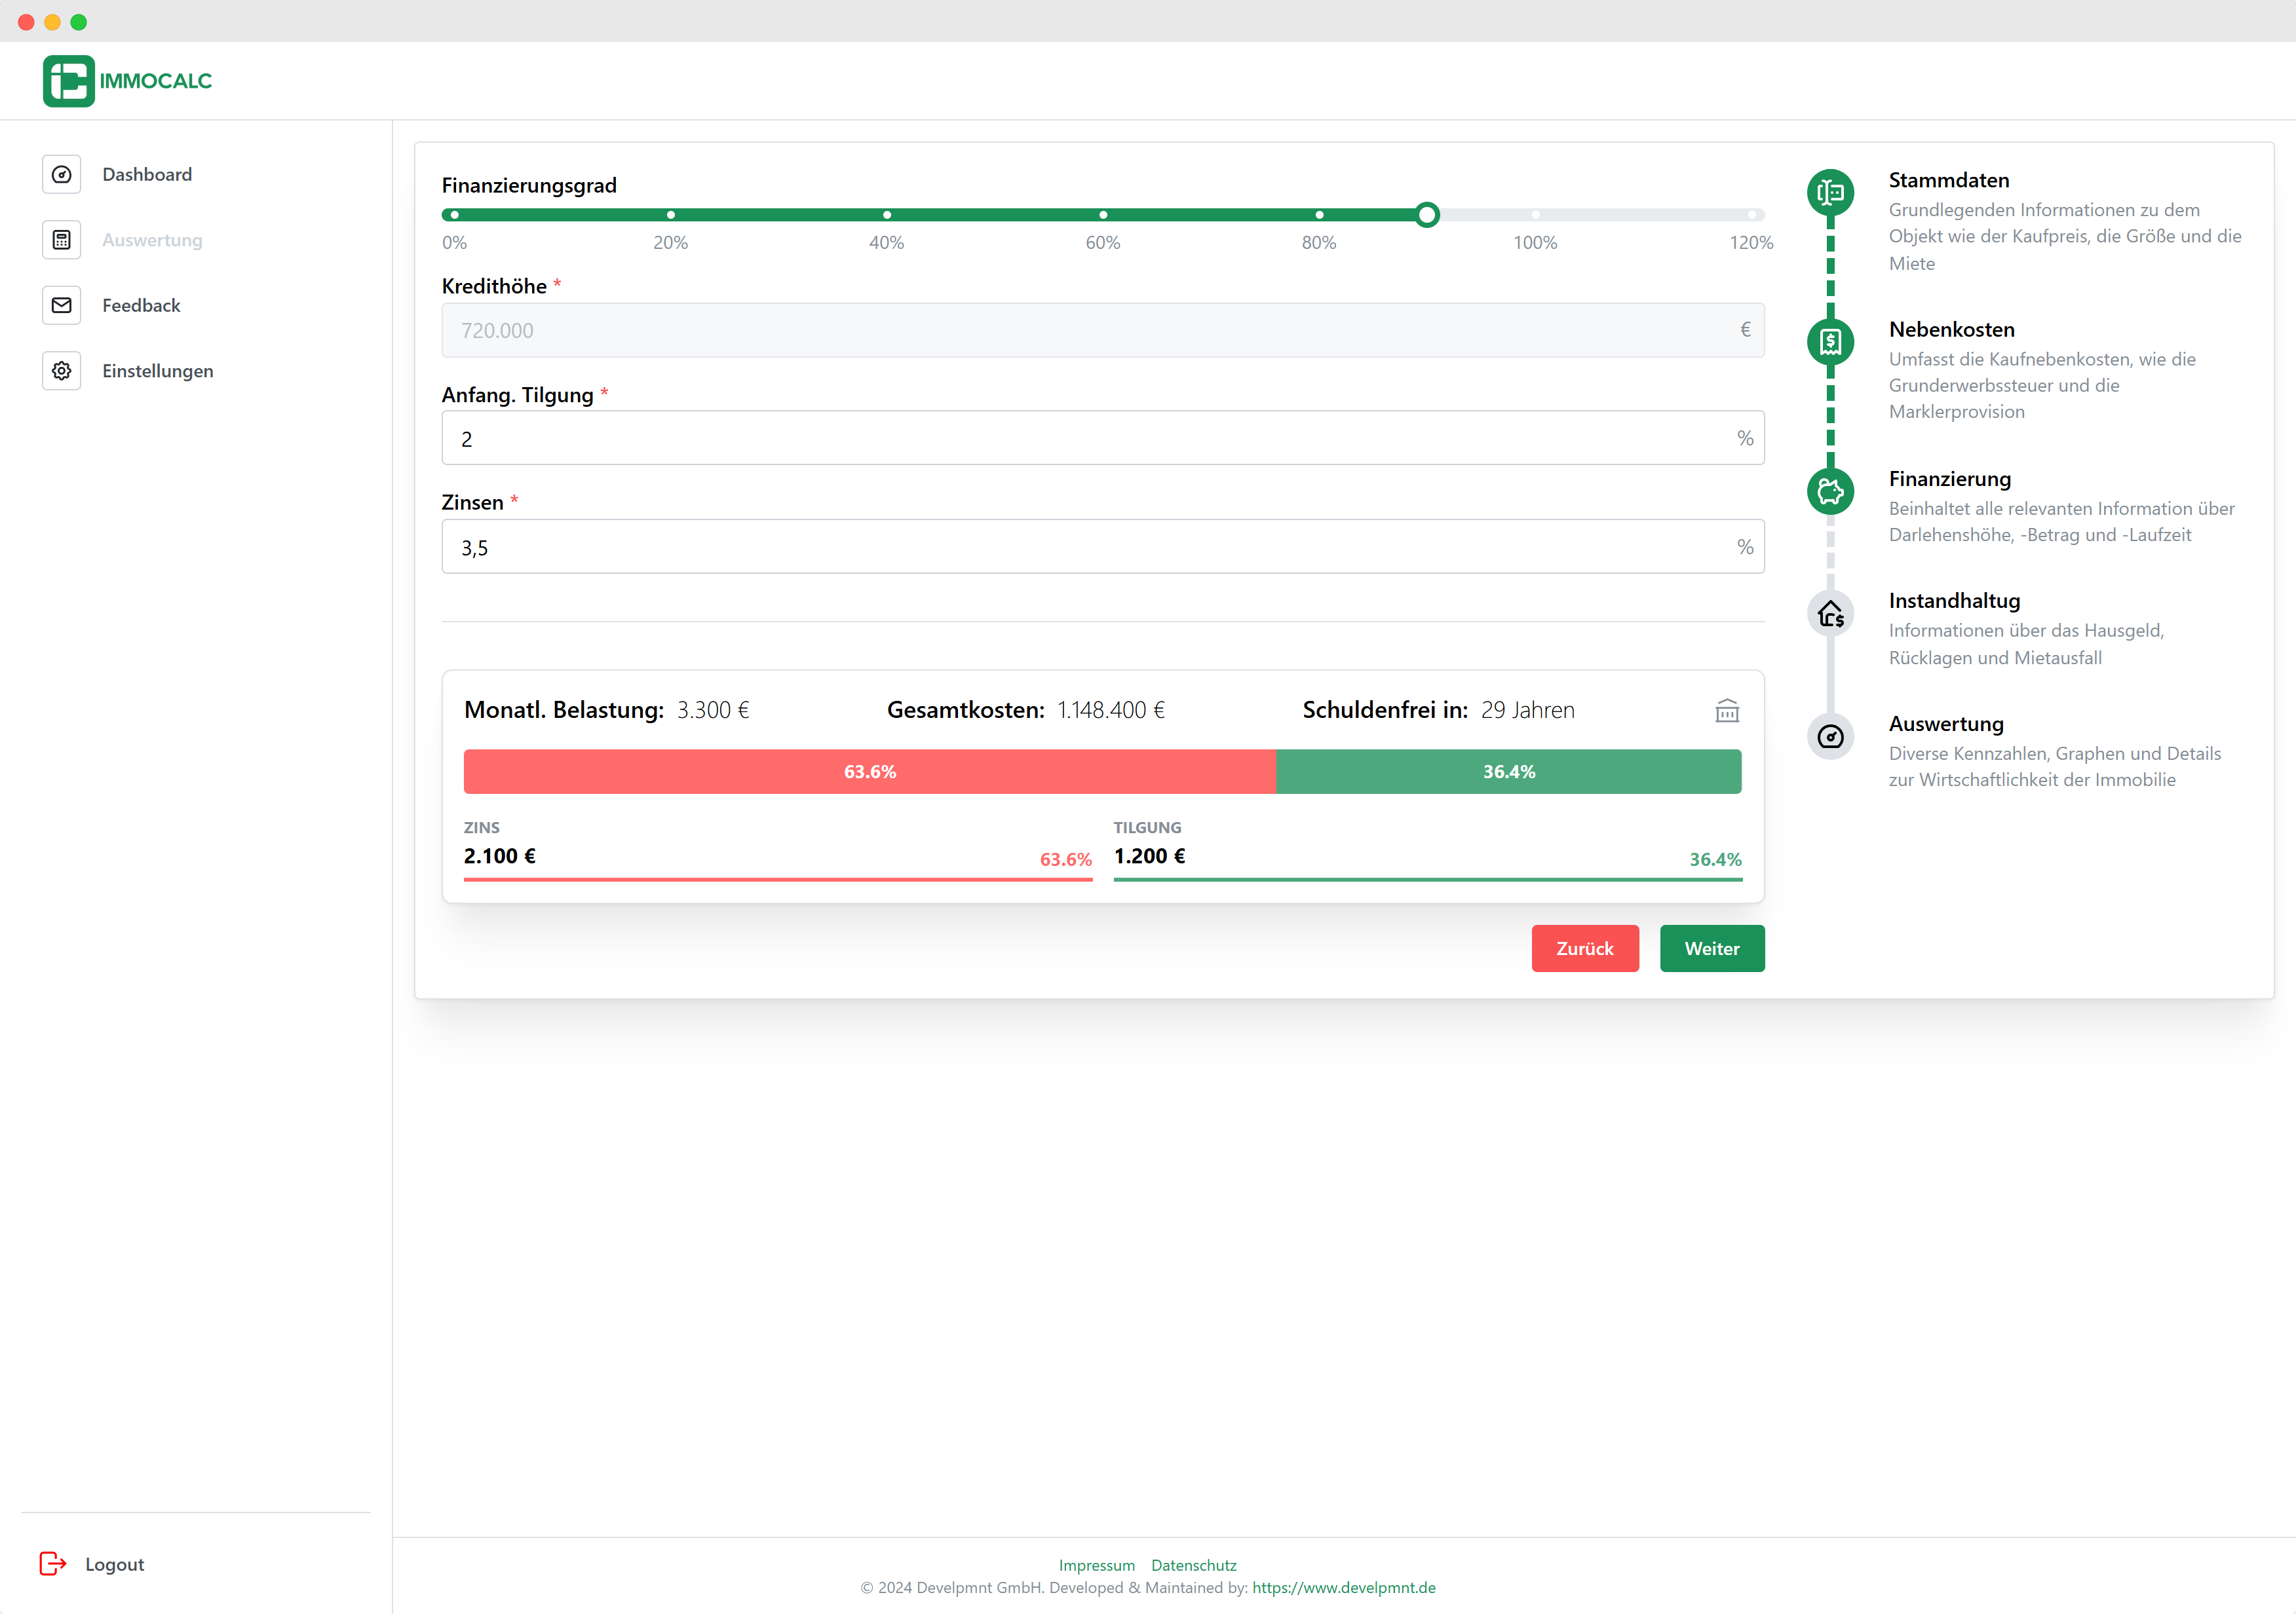Select the Auswertung gauge step icon
The width and height of the screenshot is (2296, 1614).
point(1830,736)
